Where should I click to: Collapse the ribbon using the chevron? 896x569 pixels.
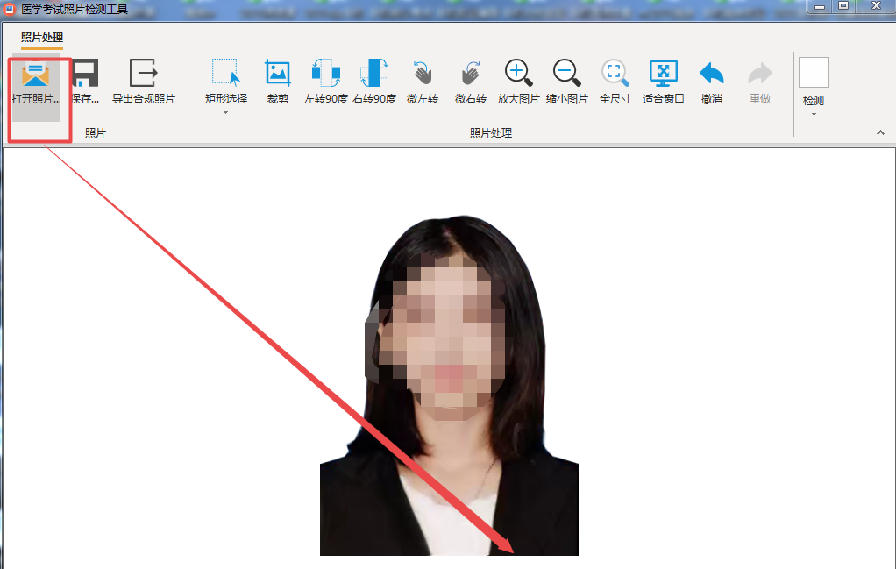pyautogui.click(x=880, y=132)
